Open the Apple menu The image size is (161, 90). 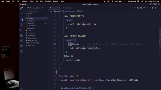pos(3,1)
